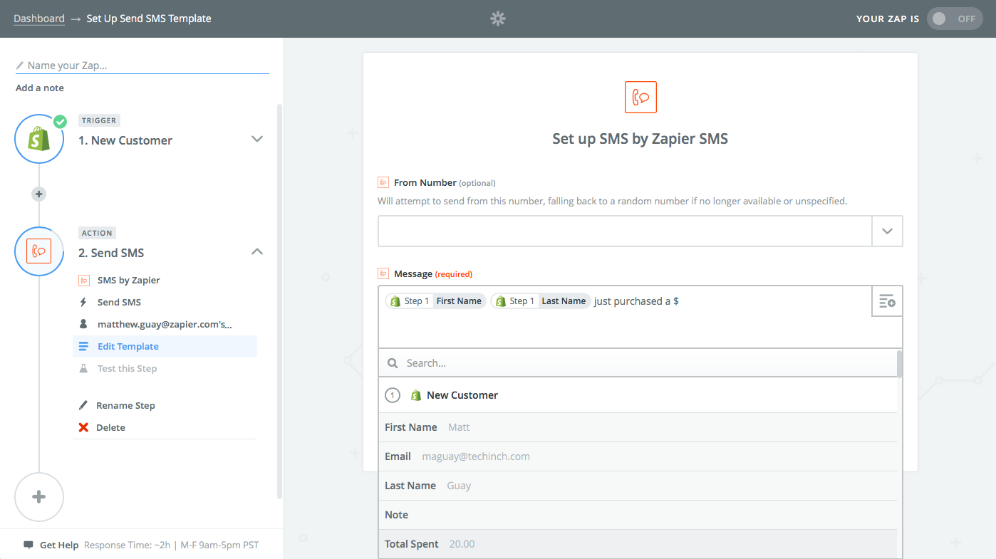Click the step number 1 circle badge
The width and height of the screenshot is (996, 559).
click(393, 395)
